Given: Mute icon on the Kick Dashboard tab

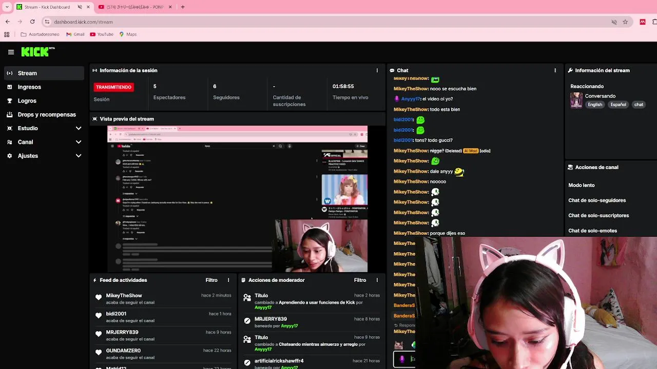Looking at the screenshot, I should [80, 7].
